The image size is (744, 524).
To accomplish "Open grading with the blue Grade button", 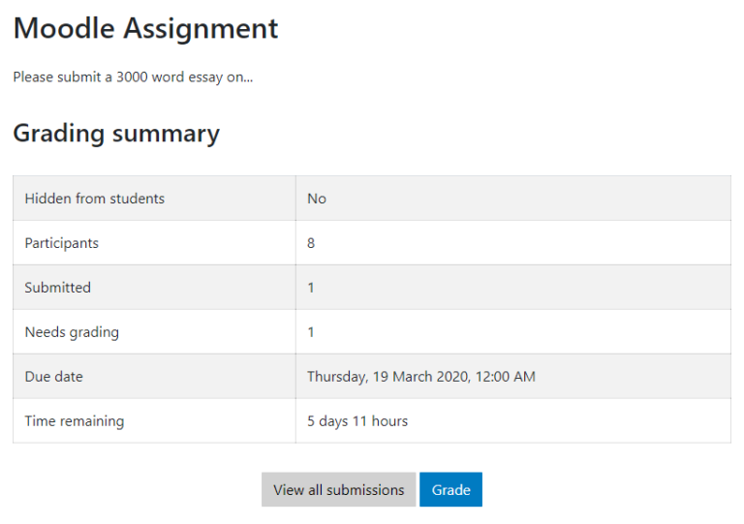I will click(x=450, y=489).
